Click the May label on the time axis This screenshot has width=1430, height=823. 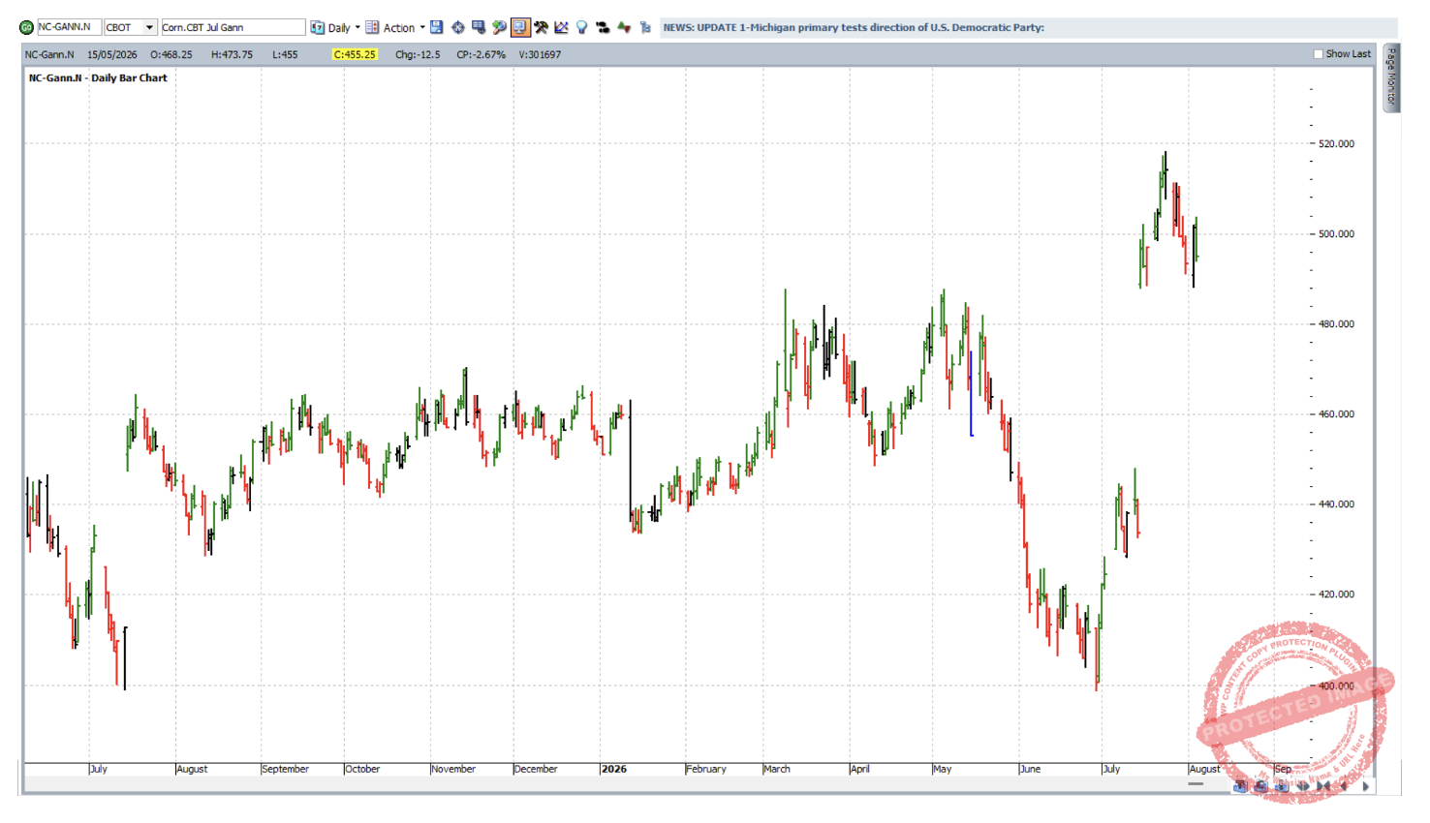coord(943,769)
